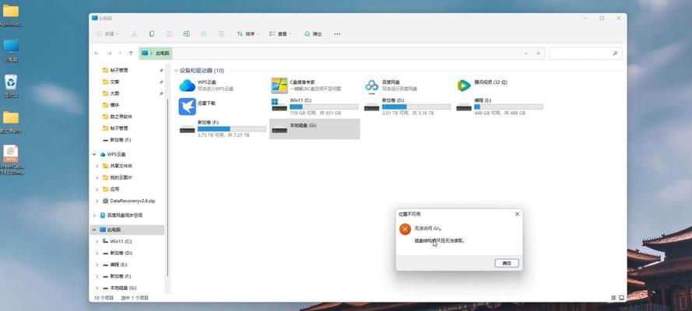The height and width of the screenshot is (311, 692).
Task: Click the X button in address bar
Action: pos(538,54)
